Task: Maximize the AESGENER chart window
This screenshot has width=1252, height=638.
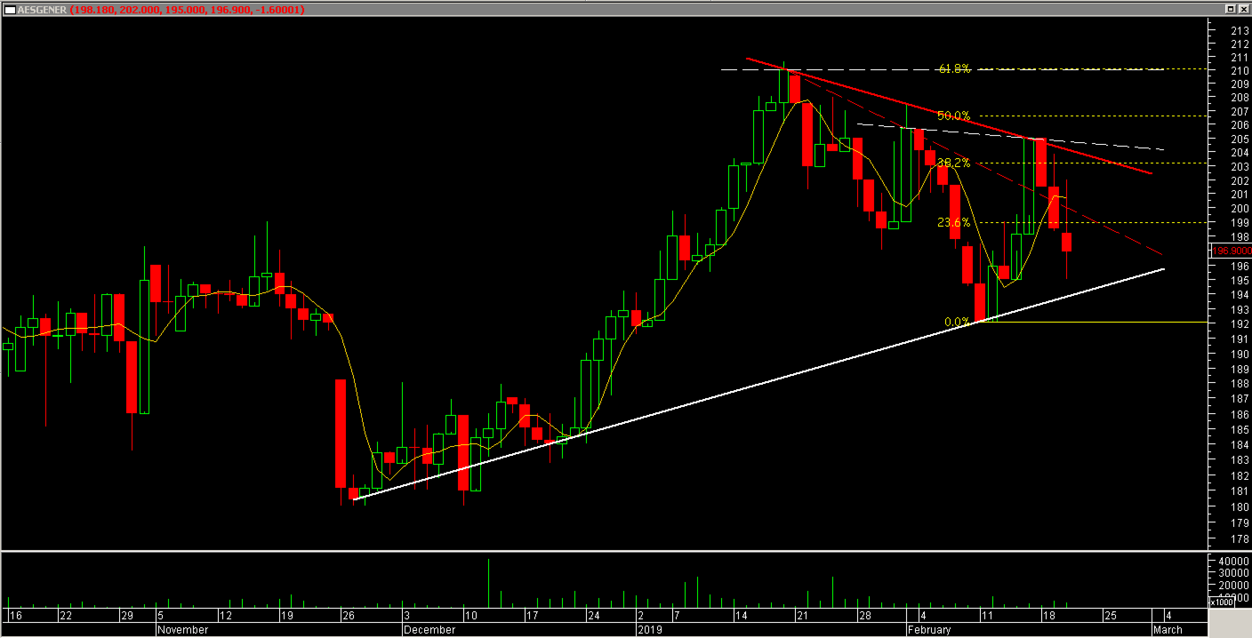Action: 1230,9
